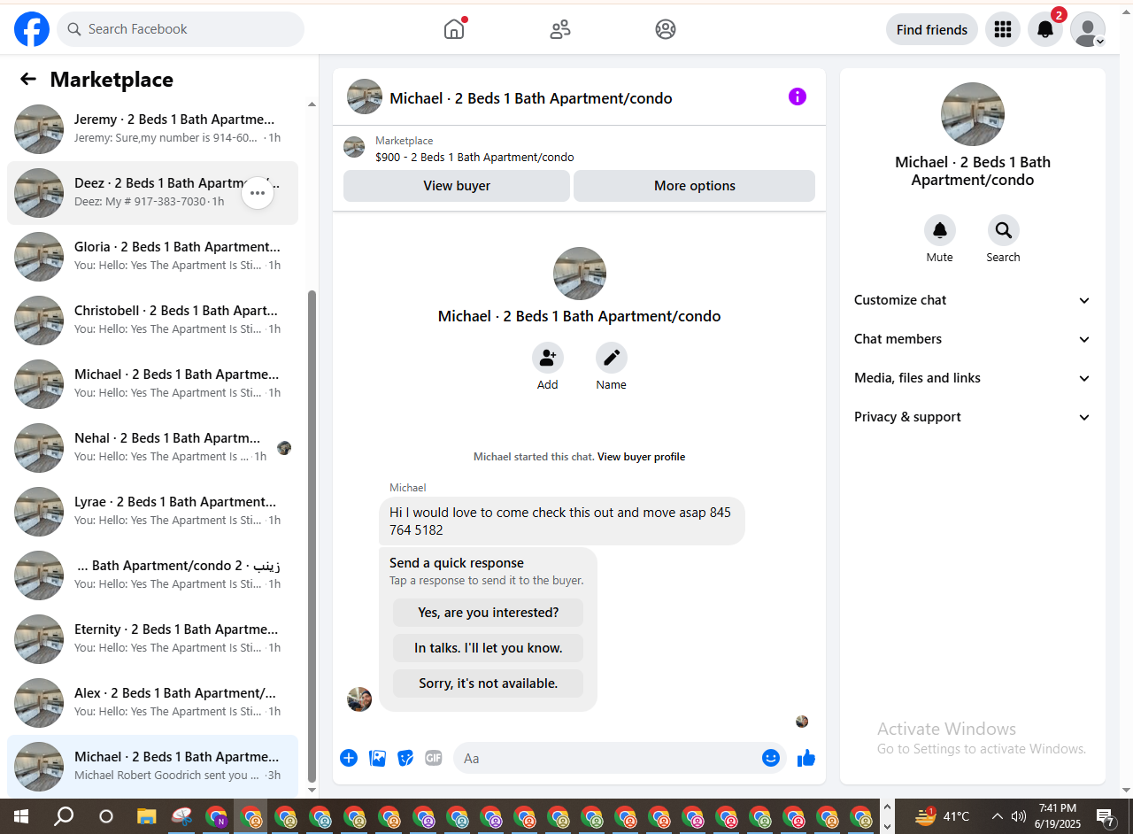Open the taskbar volume control
The height and width of the screenshot is (834, 1133).
[x=1018, y=816]
